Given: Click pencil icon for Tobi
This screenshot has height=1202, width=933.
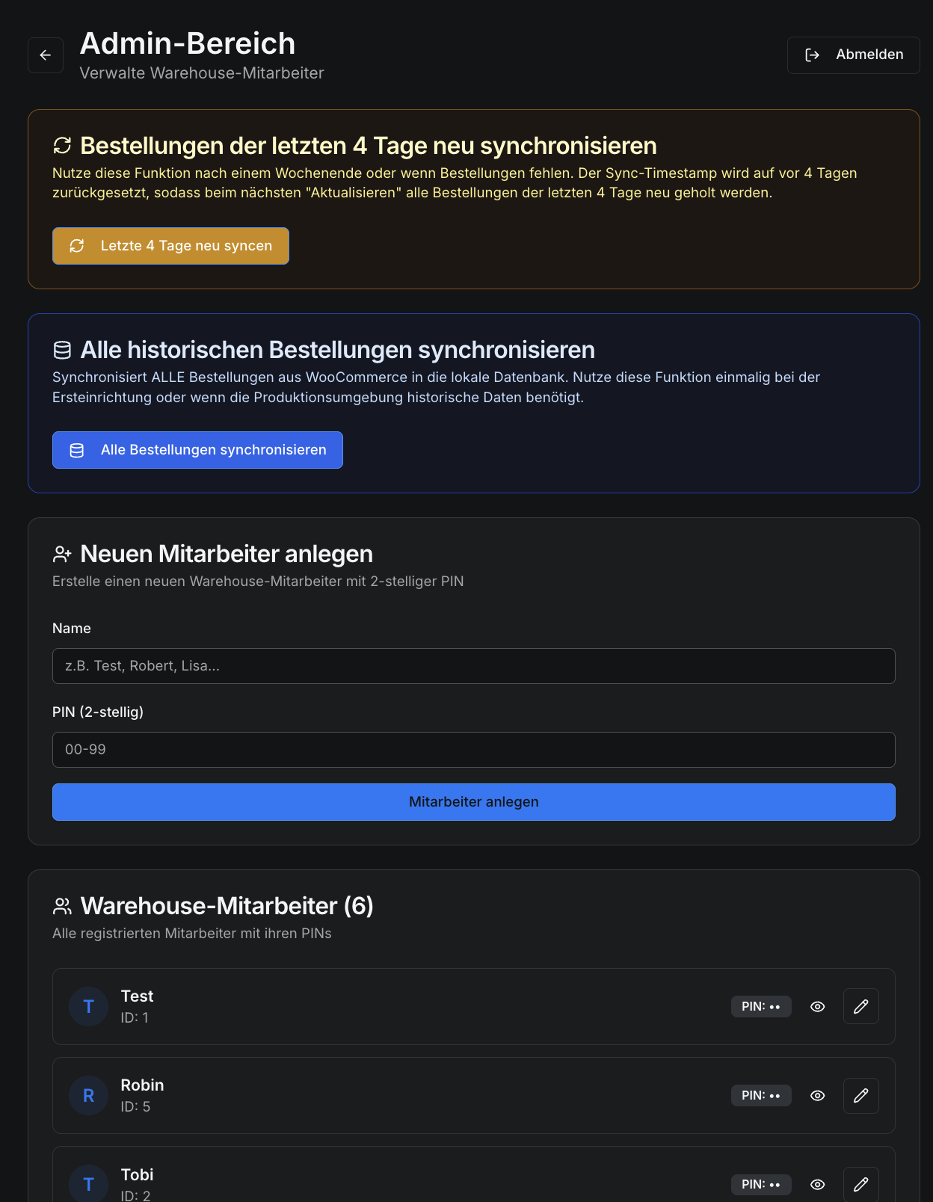Looking at the screenshot, I should point(861,1185).
